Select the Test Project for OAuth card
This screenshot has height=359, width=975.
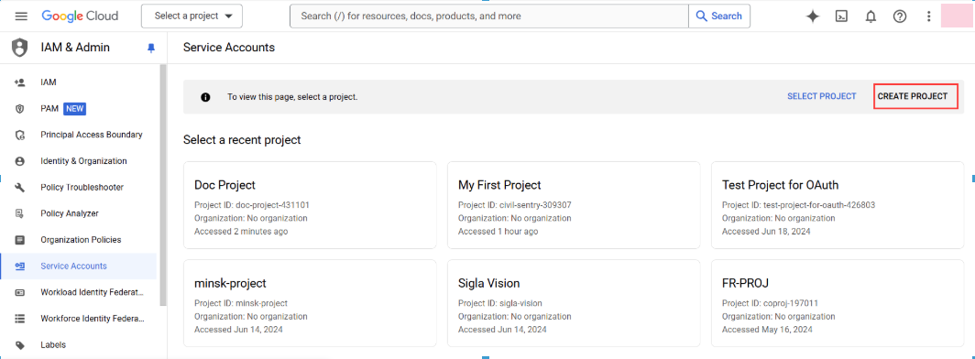[838, 205]
